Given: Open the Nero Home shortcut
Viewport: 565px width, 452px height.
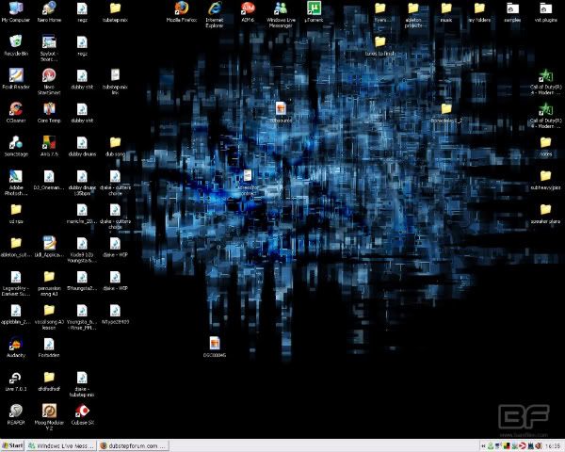Looking at the screenshot, I should click(x=49, y=12).
